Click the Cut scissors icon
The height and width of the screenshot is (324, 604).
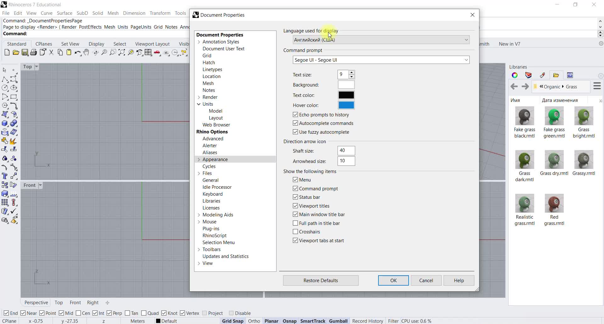[x=51, y=53]
